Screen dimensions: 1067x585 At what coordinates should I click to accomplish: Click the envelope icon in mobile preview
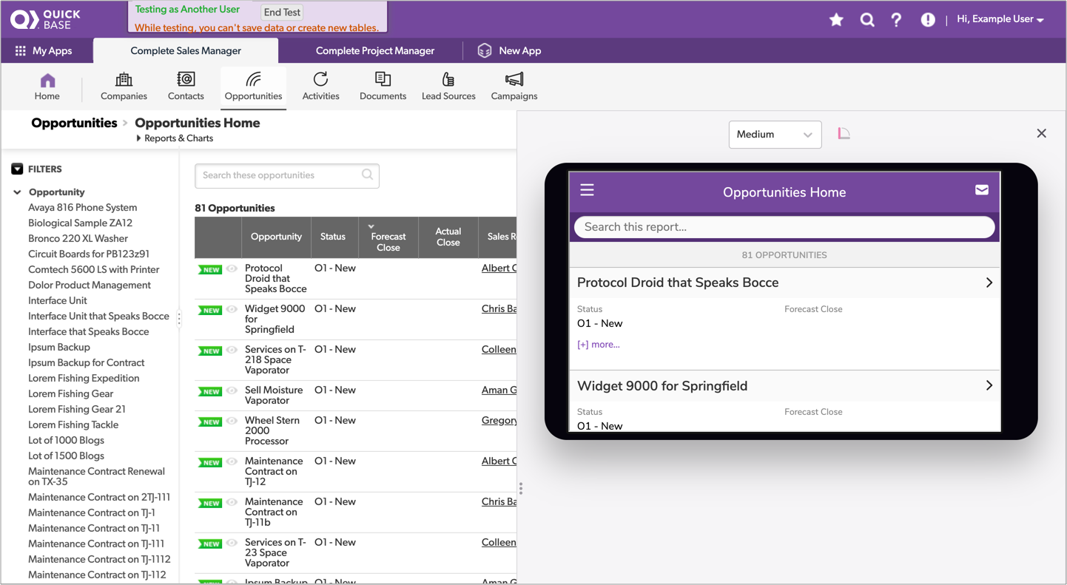click(x=982, y=190)
